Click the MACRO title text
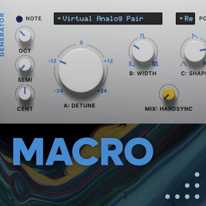 point(83,152)
